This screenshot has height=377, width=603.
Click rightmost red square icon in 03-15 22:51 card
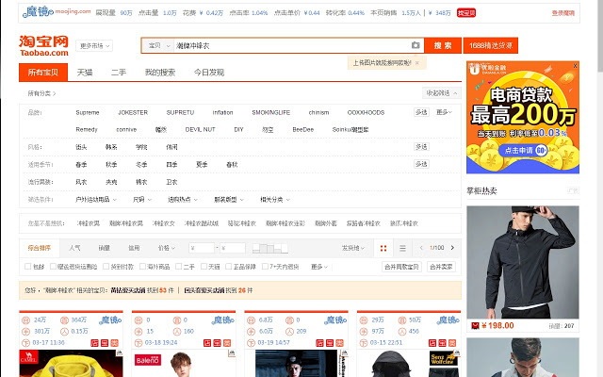452,343
